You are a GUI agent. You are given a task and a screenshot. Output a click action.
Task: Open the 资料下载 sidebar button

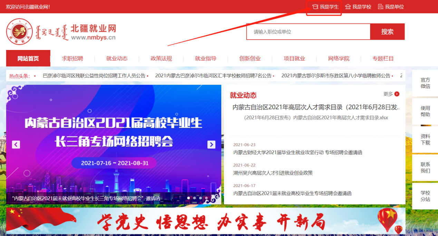point(425,140)
